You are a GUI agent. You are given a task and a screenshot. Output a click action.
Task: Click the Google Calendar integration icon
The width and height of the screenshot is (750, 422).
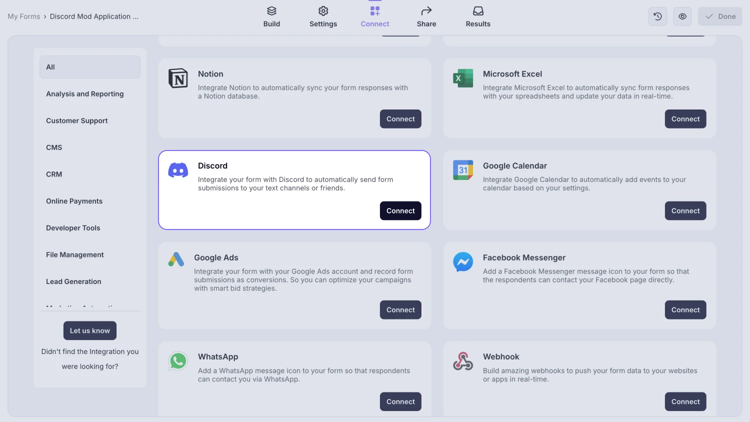coord(463,170)
